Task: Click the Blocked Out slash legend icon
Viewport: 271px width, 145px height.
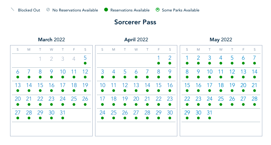Action: tap(13, 10)
